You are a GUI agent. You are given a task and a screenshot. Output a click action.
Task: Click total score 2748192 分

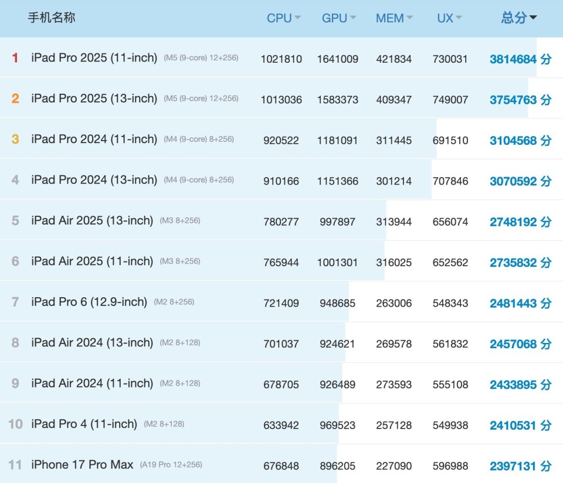[x=521, y=222]
